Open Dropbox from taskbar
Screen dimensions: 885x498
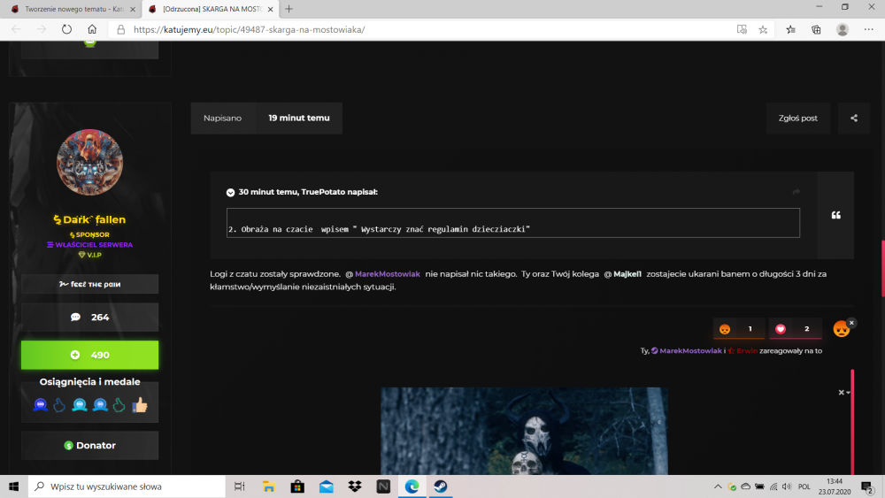point(355,487)
